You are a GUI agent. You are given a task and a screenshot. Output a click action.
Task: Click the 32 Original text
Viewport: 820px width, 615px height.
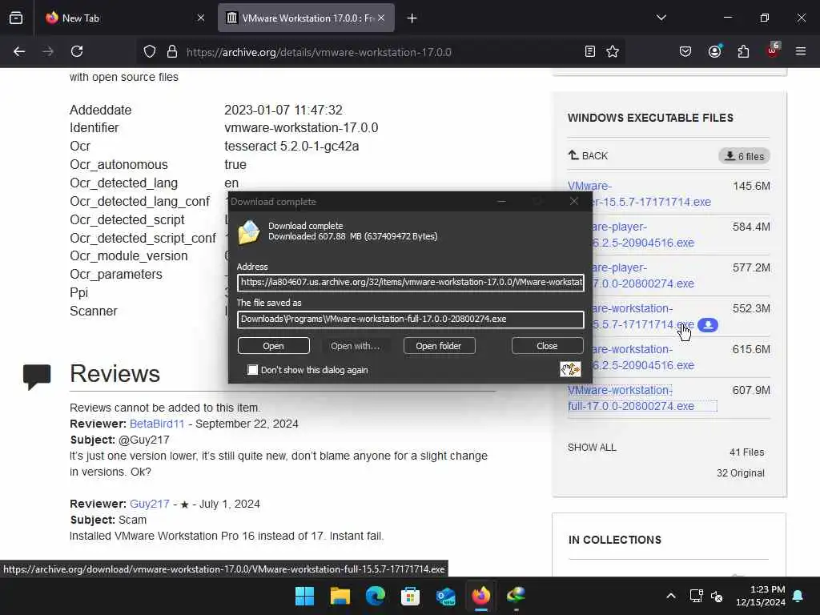pyautogui.click(x=741, y=472)
